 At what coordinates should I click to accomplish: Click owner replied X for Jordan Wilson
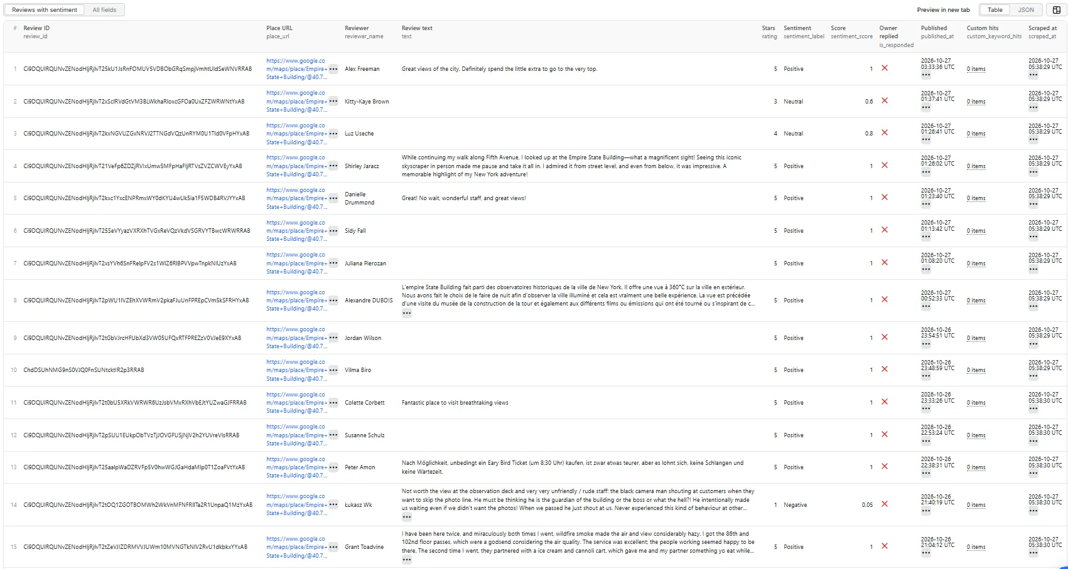tap(885, 337)
